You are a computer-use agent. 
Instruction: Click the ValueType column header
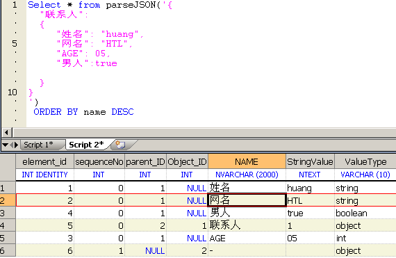[x=365, y=161]
